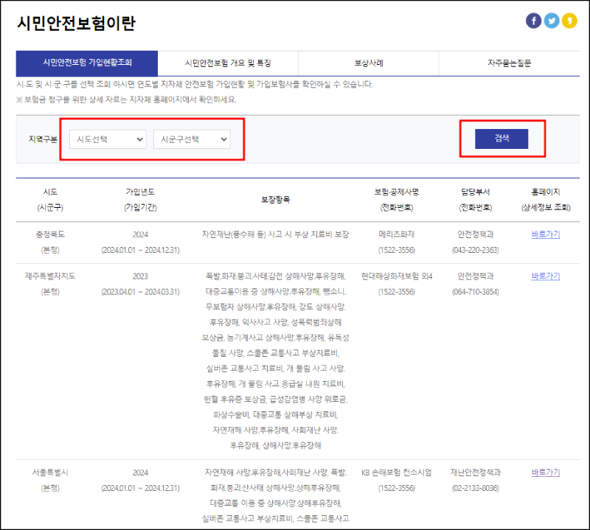590x530 pixels.
Task: Open the 시도선택 dropdown
Action: pyautogui.click(x=107, y=139)
